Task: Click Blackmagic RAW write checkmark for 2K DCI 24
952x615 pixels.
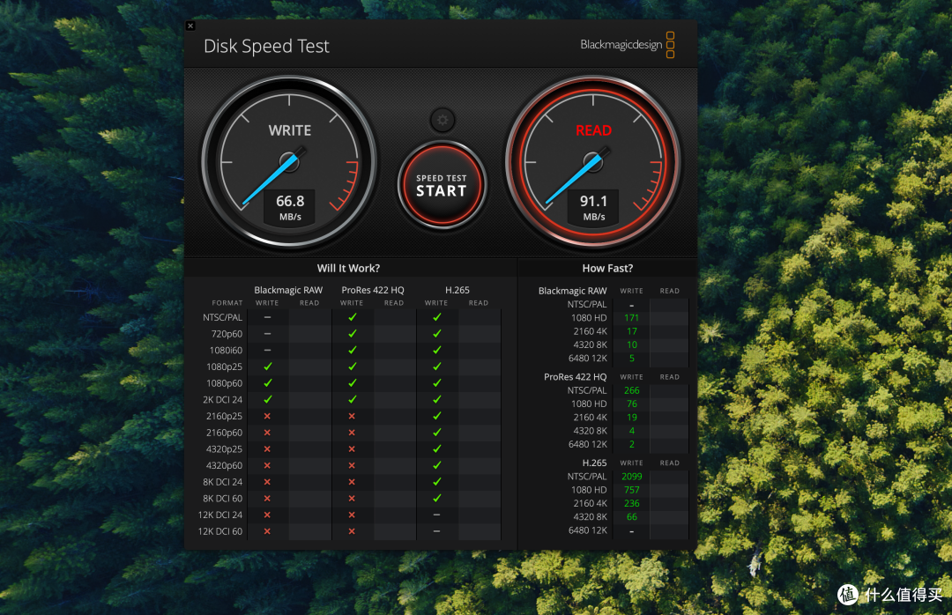Action: [x=267, y=399]
